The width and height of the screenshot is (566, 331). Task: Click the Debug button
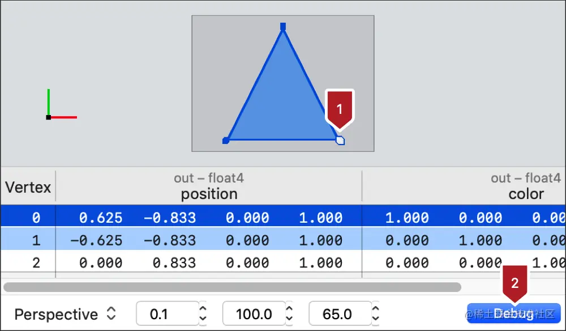pos(513,313)
